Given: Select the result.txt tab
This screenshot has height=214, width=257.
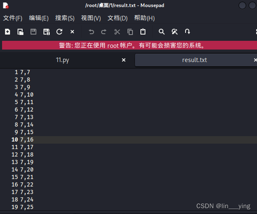Looking at the screenshot, I should click(194, 60).
